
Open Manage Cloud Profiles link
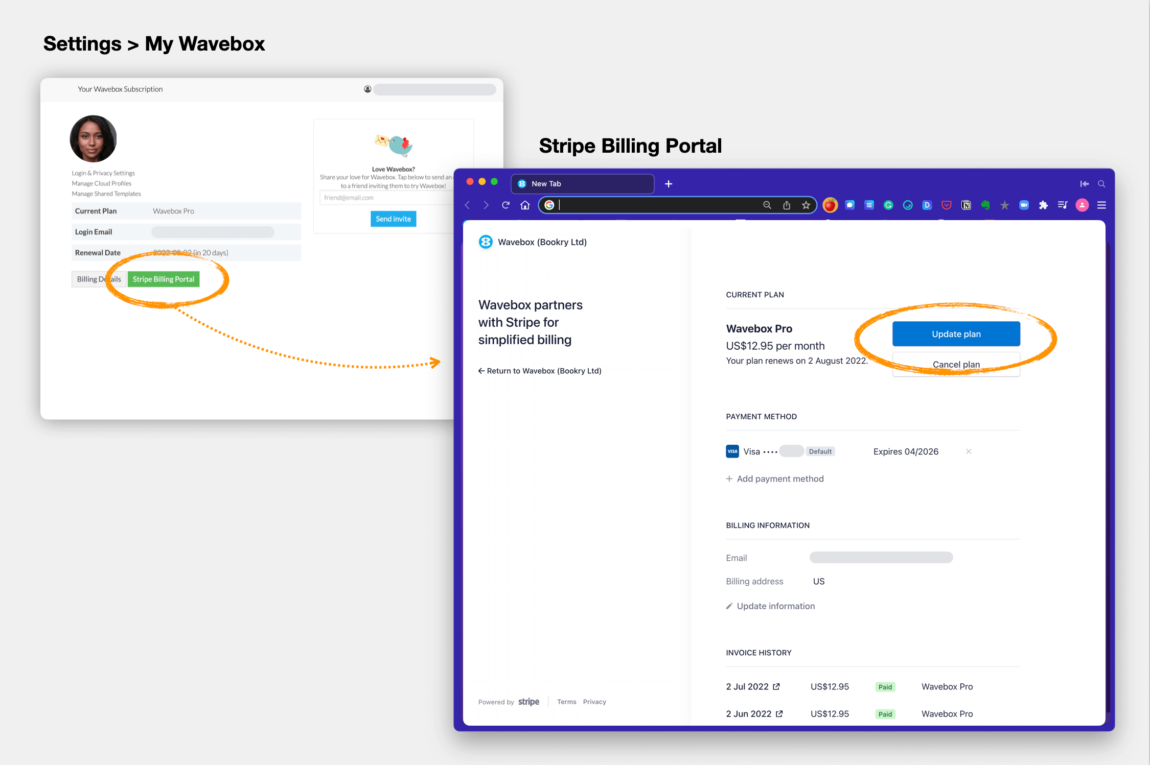coord(102,183)
